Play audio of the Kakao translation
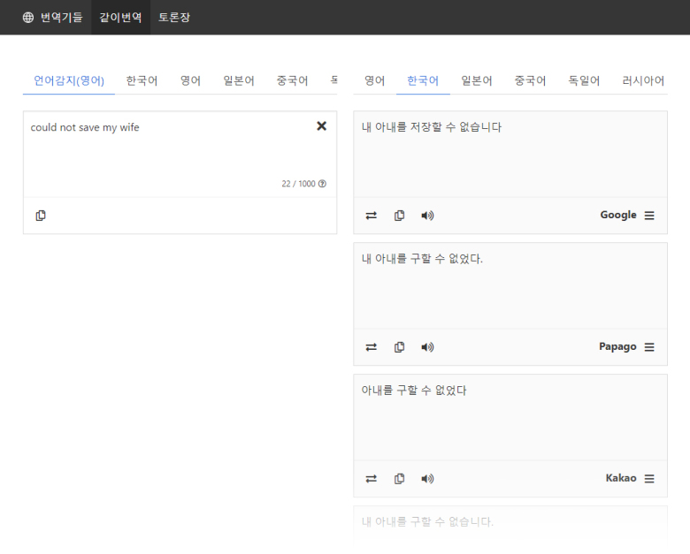The height and width of the screenshot is (554, 690). (x=428, y=478)
